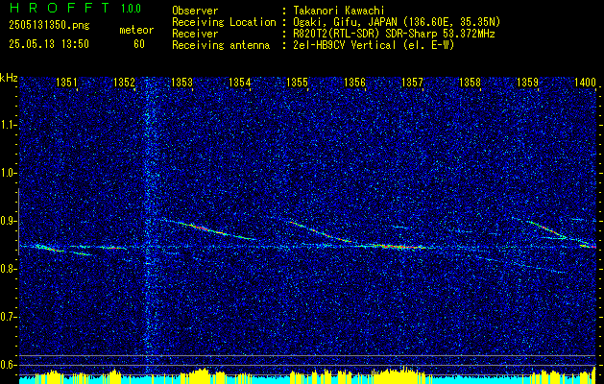
Task: Click the date stamp 25.05.13 13:50
Action: [49, 44]
